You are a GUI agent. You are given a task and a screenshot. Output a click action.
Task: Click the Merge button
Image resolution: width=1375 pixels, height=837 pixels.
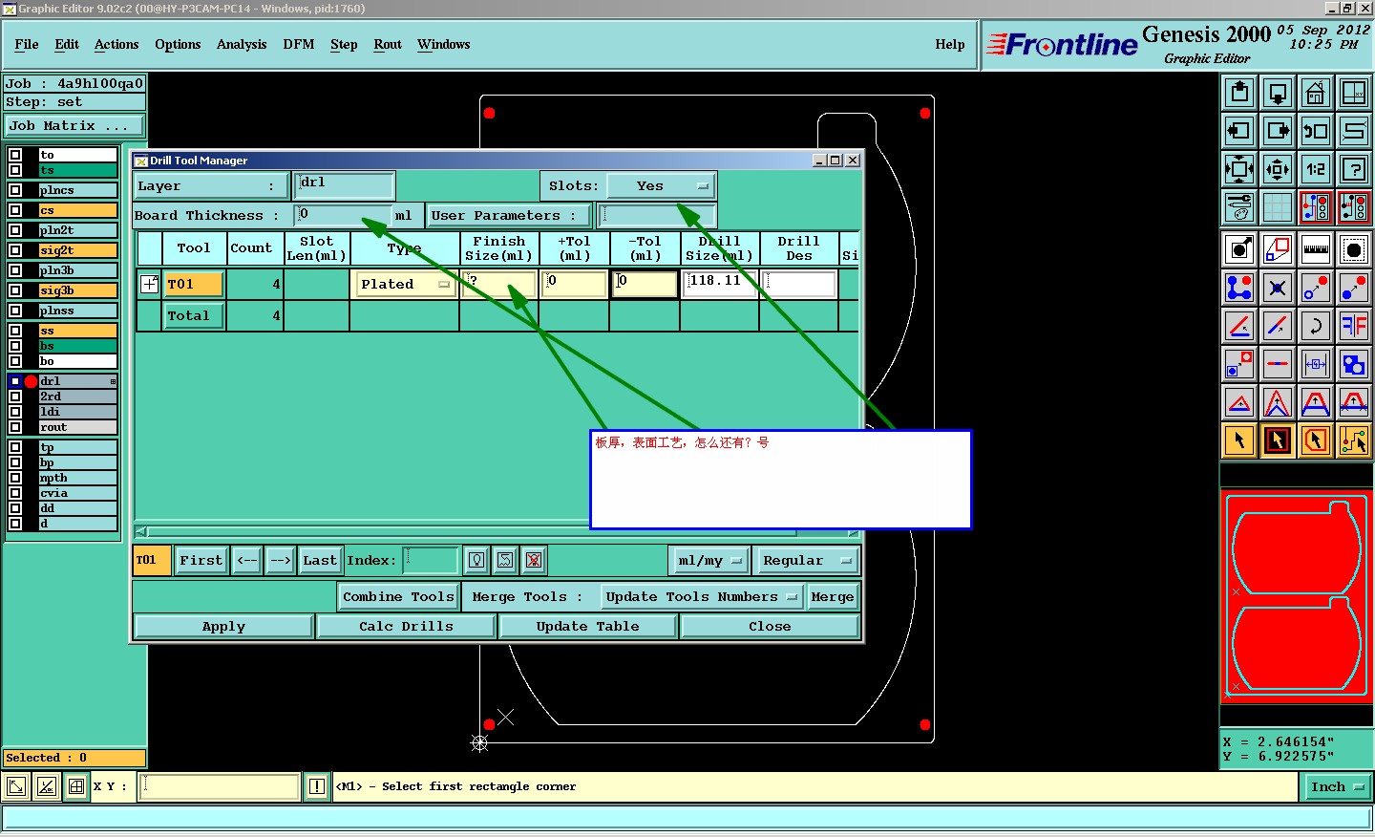[833, 597]
